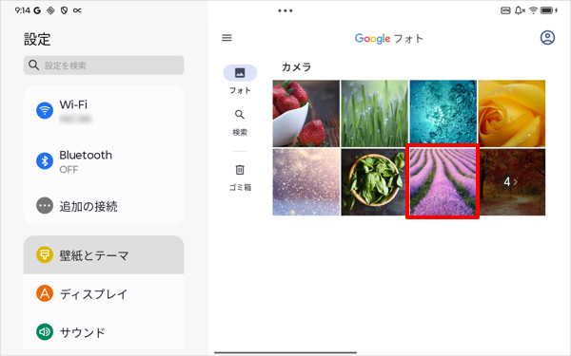Click the Wi-Fi status bar icon
571x356 pixels.
(x=534, y=10)
